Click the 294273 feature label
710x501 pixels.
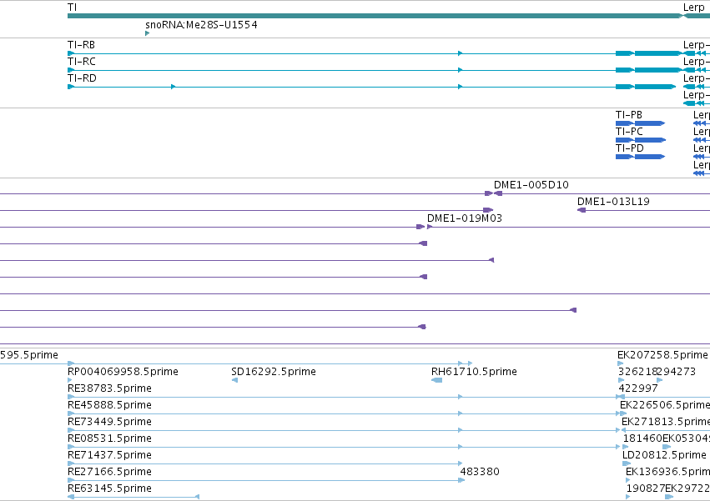pos(677,372)
